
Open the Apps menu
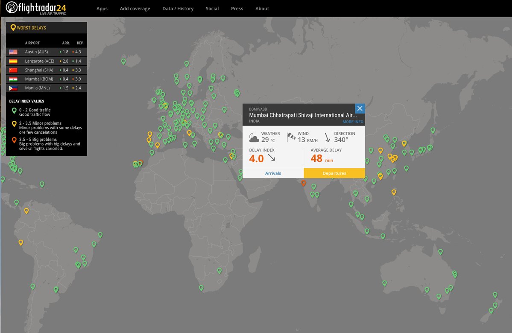tap(102, 9)
